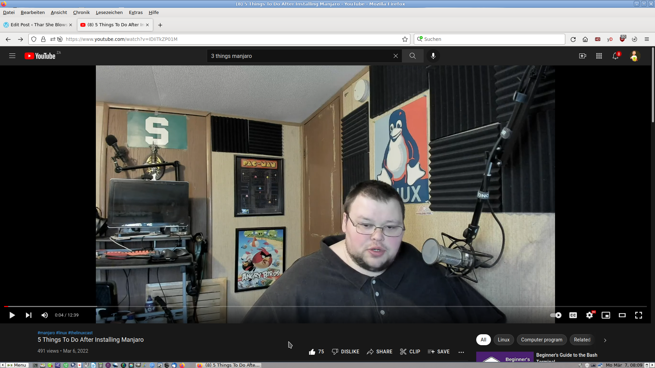This screenshot has height=368, width=655.
Task: Click the #manjaro hashtag link
Action: click(46, 333)
